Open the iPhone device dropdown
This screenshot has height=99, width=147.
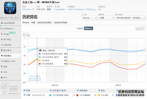pyautogui.click(x=89, y=18)
